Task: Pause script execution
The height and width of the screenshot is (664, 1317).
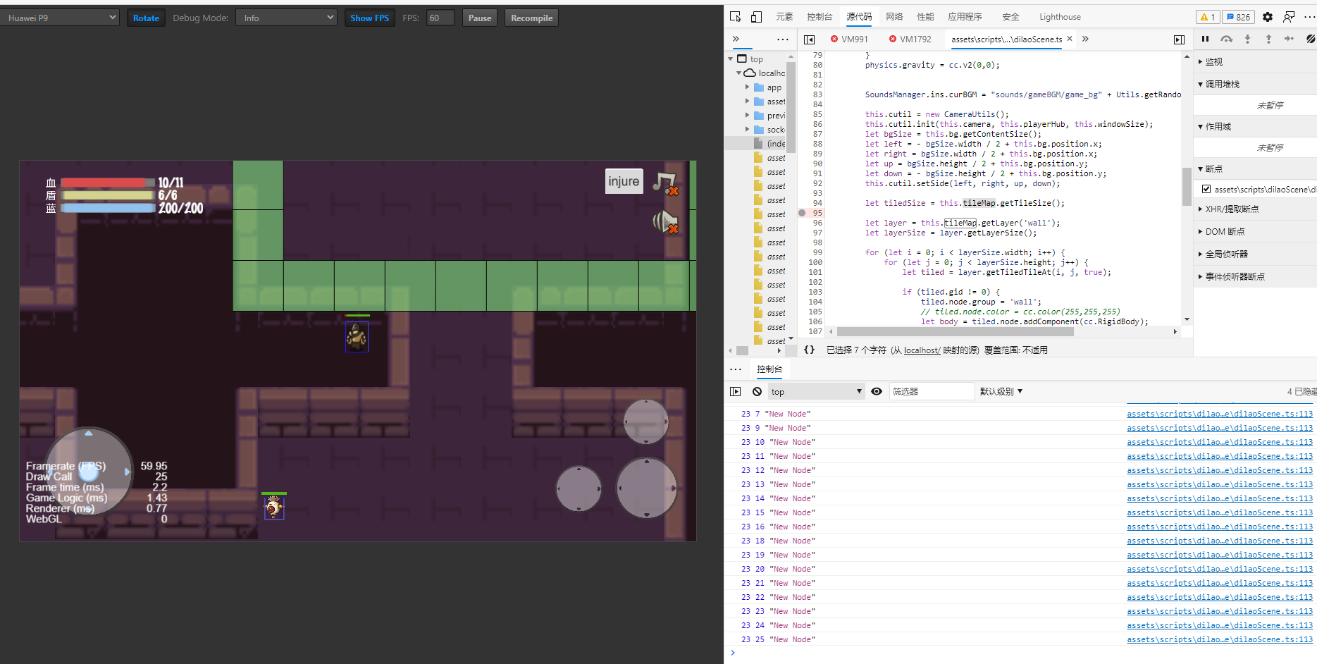Action: [1205, 39]
